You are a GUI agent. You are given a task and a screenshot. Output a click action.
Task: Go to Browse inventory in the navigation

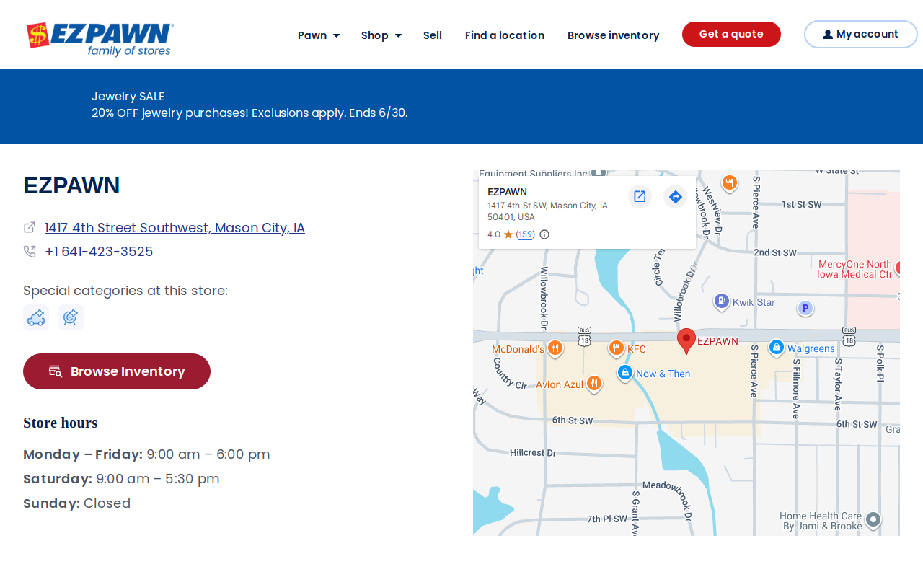point(614,35)
